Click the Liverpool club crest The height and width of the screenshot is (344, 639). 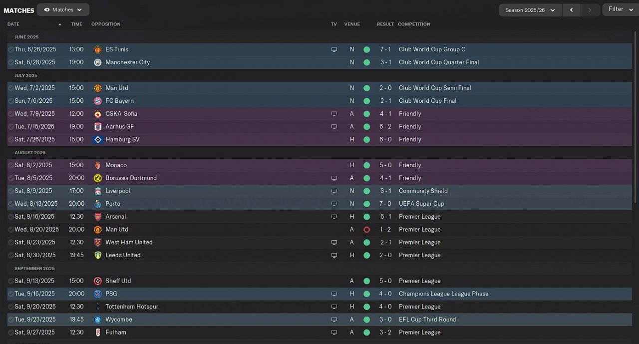coord(98,191)
